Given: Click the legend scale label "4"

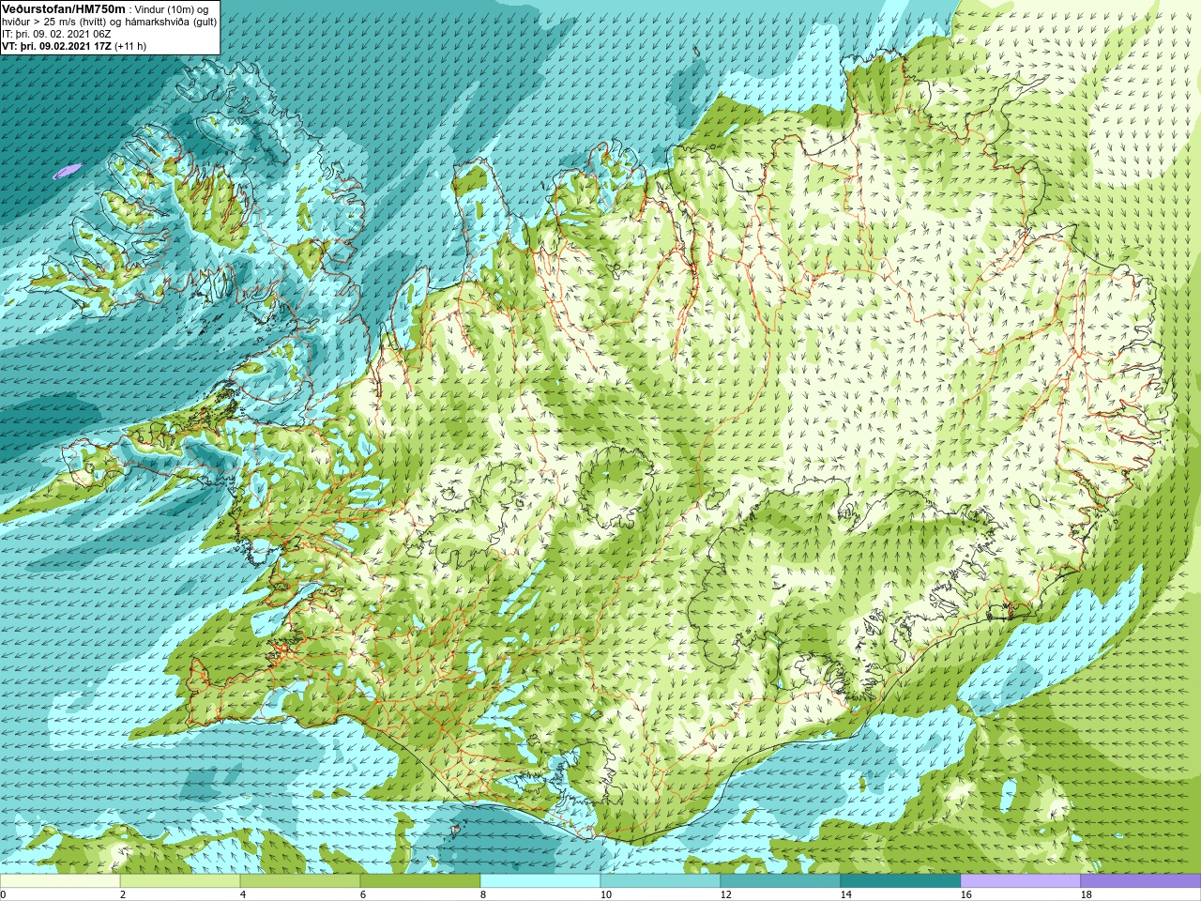Looking at the screenshot, I should (242, 894).
